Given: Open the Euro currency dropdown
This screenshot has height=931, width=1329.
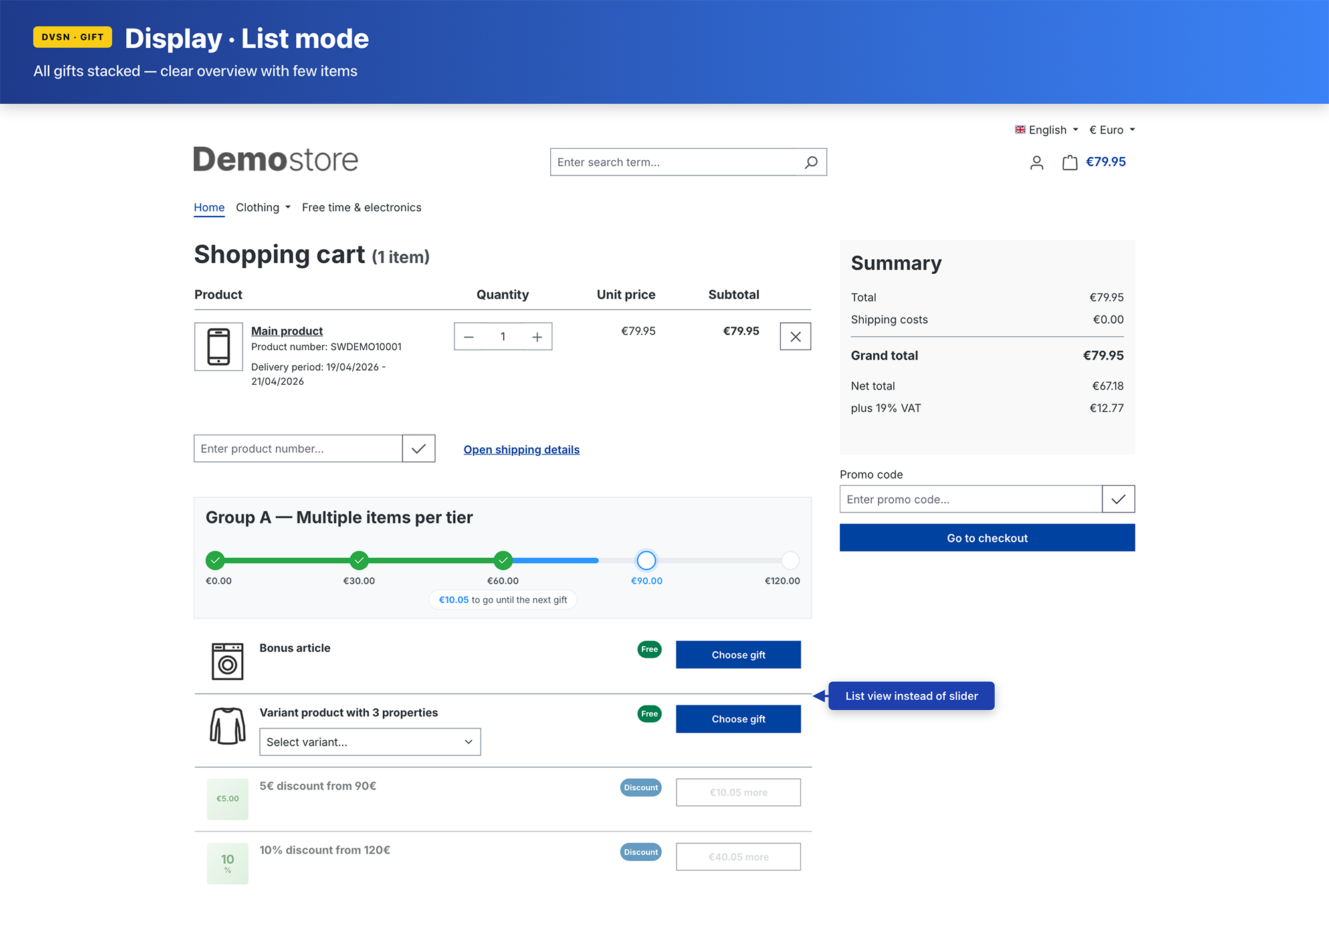Looking at the screenshot, I should click(x=1112, y=130).
